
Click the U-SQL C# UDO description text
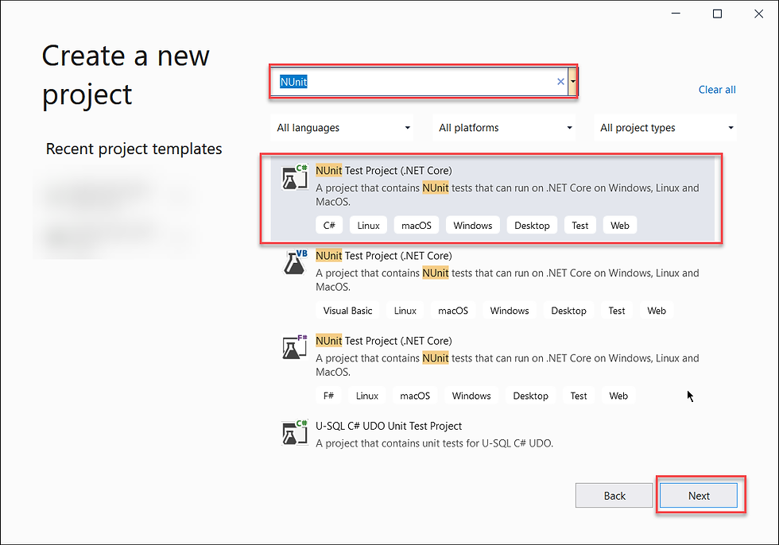[434, 443]
